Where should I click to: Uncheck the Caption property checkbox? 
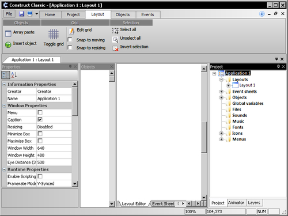(40, 119)
